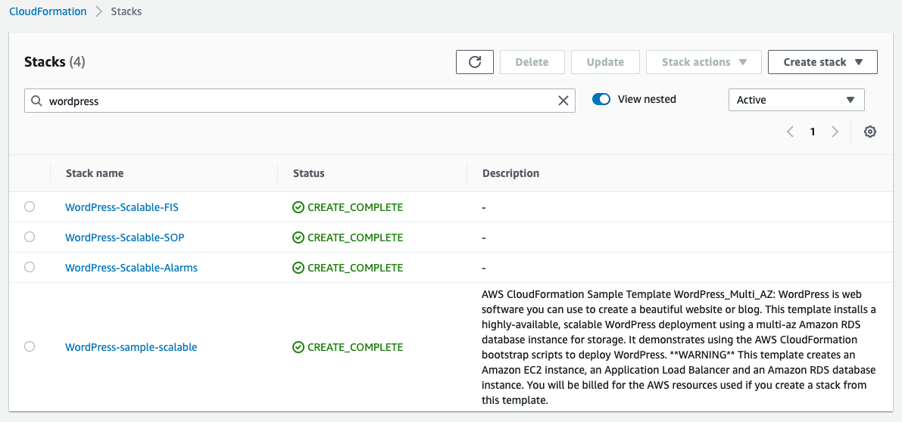Click the Update button

pos(605,62)
